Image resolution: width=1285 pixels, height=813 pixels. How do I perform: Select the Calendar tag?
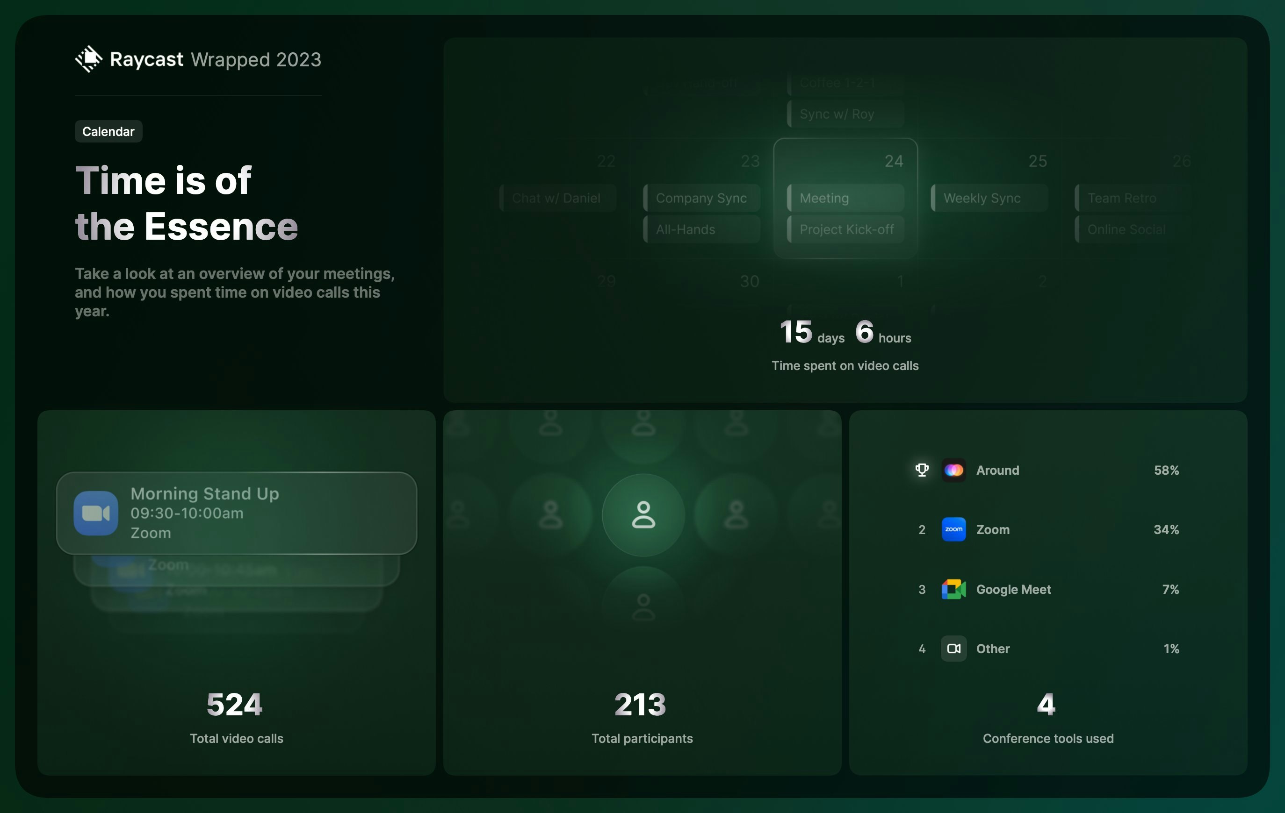(108, 131)
